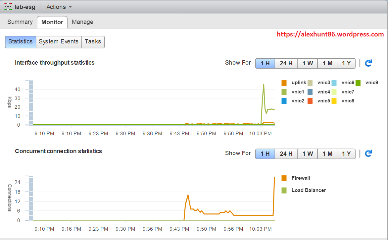Set concurrent connections range to 1 M
Viewport: 388px width, 240px height.
[x=327, y=154]
